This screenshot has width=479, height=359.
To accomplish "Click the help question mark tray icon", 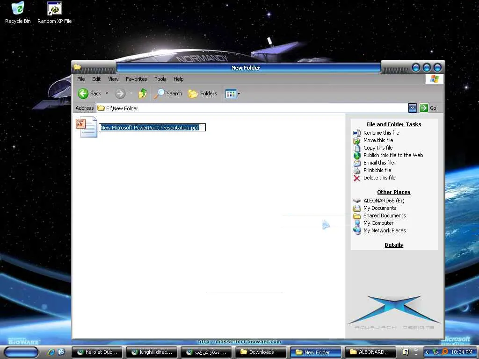I will coord(406,352).
